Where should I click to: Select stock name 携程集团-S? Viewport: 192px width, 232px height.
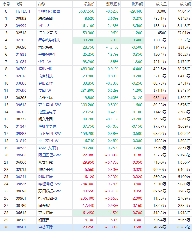[x=48, y=198]
